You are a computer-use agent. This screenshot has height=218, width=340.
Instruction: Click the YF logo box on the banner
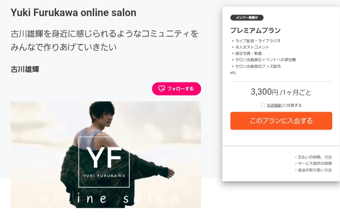click(104, 162)
